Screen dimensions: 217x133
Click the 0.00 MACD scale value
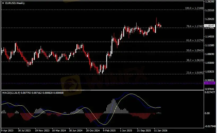207,113
